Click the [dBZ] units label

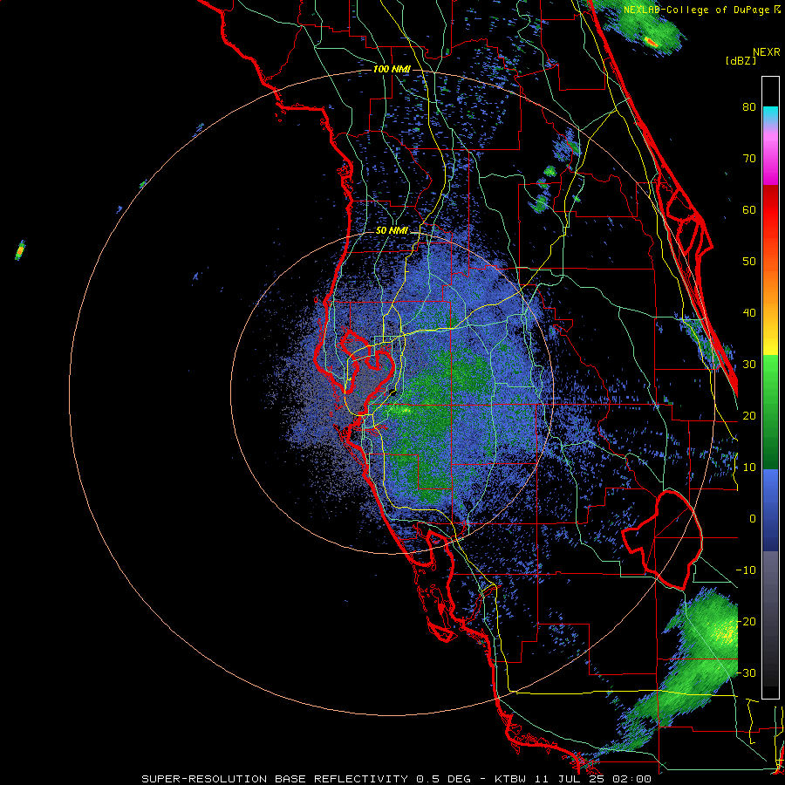click(741, 60)
